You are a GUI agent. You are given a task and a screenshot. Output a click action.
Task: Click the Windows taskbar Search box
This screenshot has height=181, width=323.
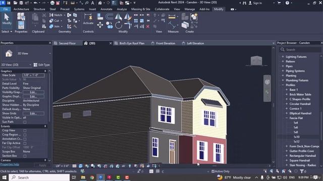pos(39,177)
